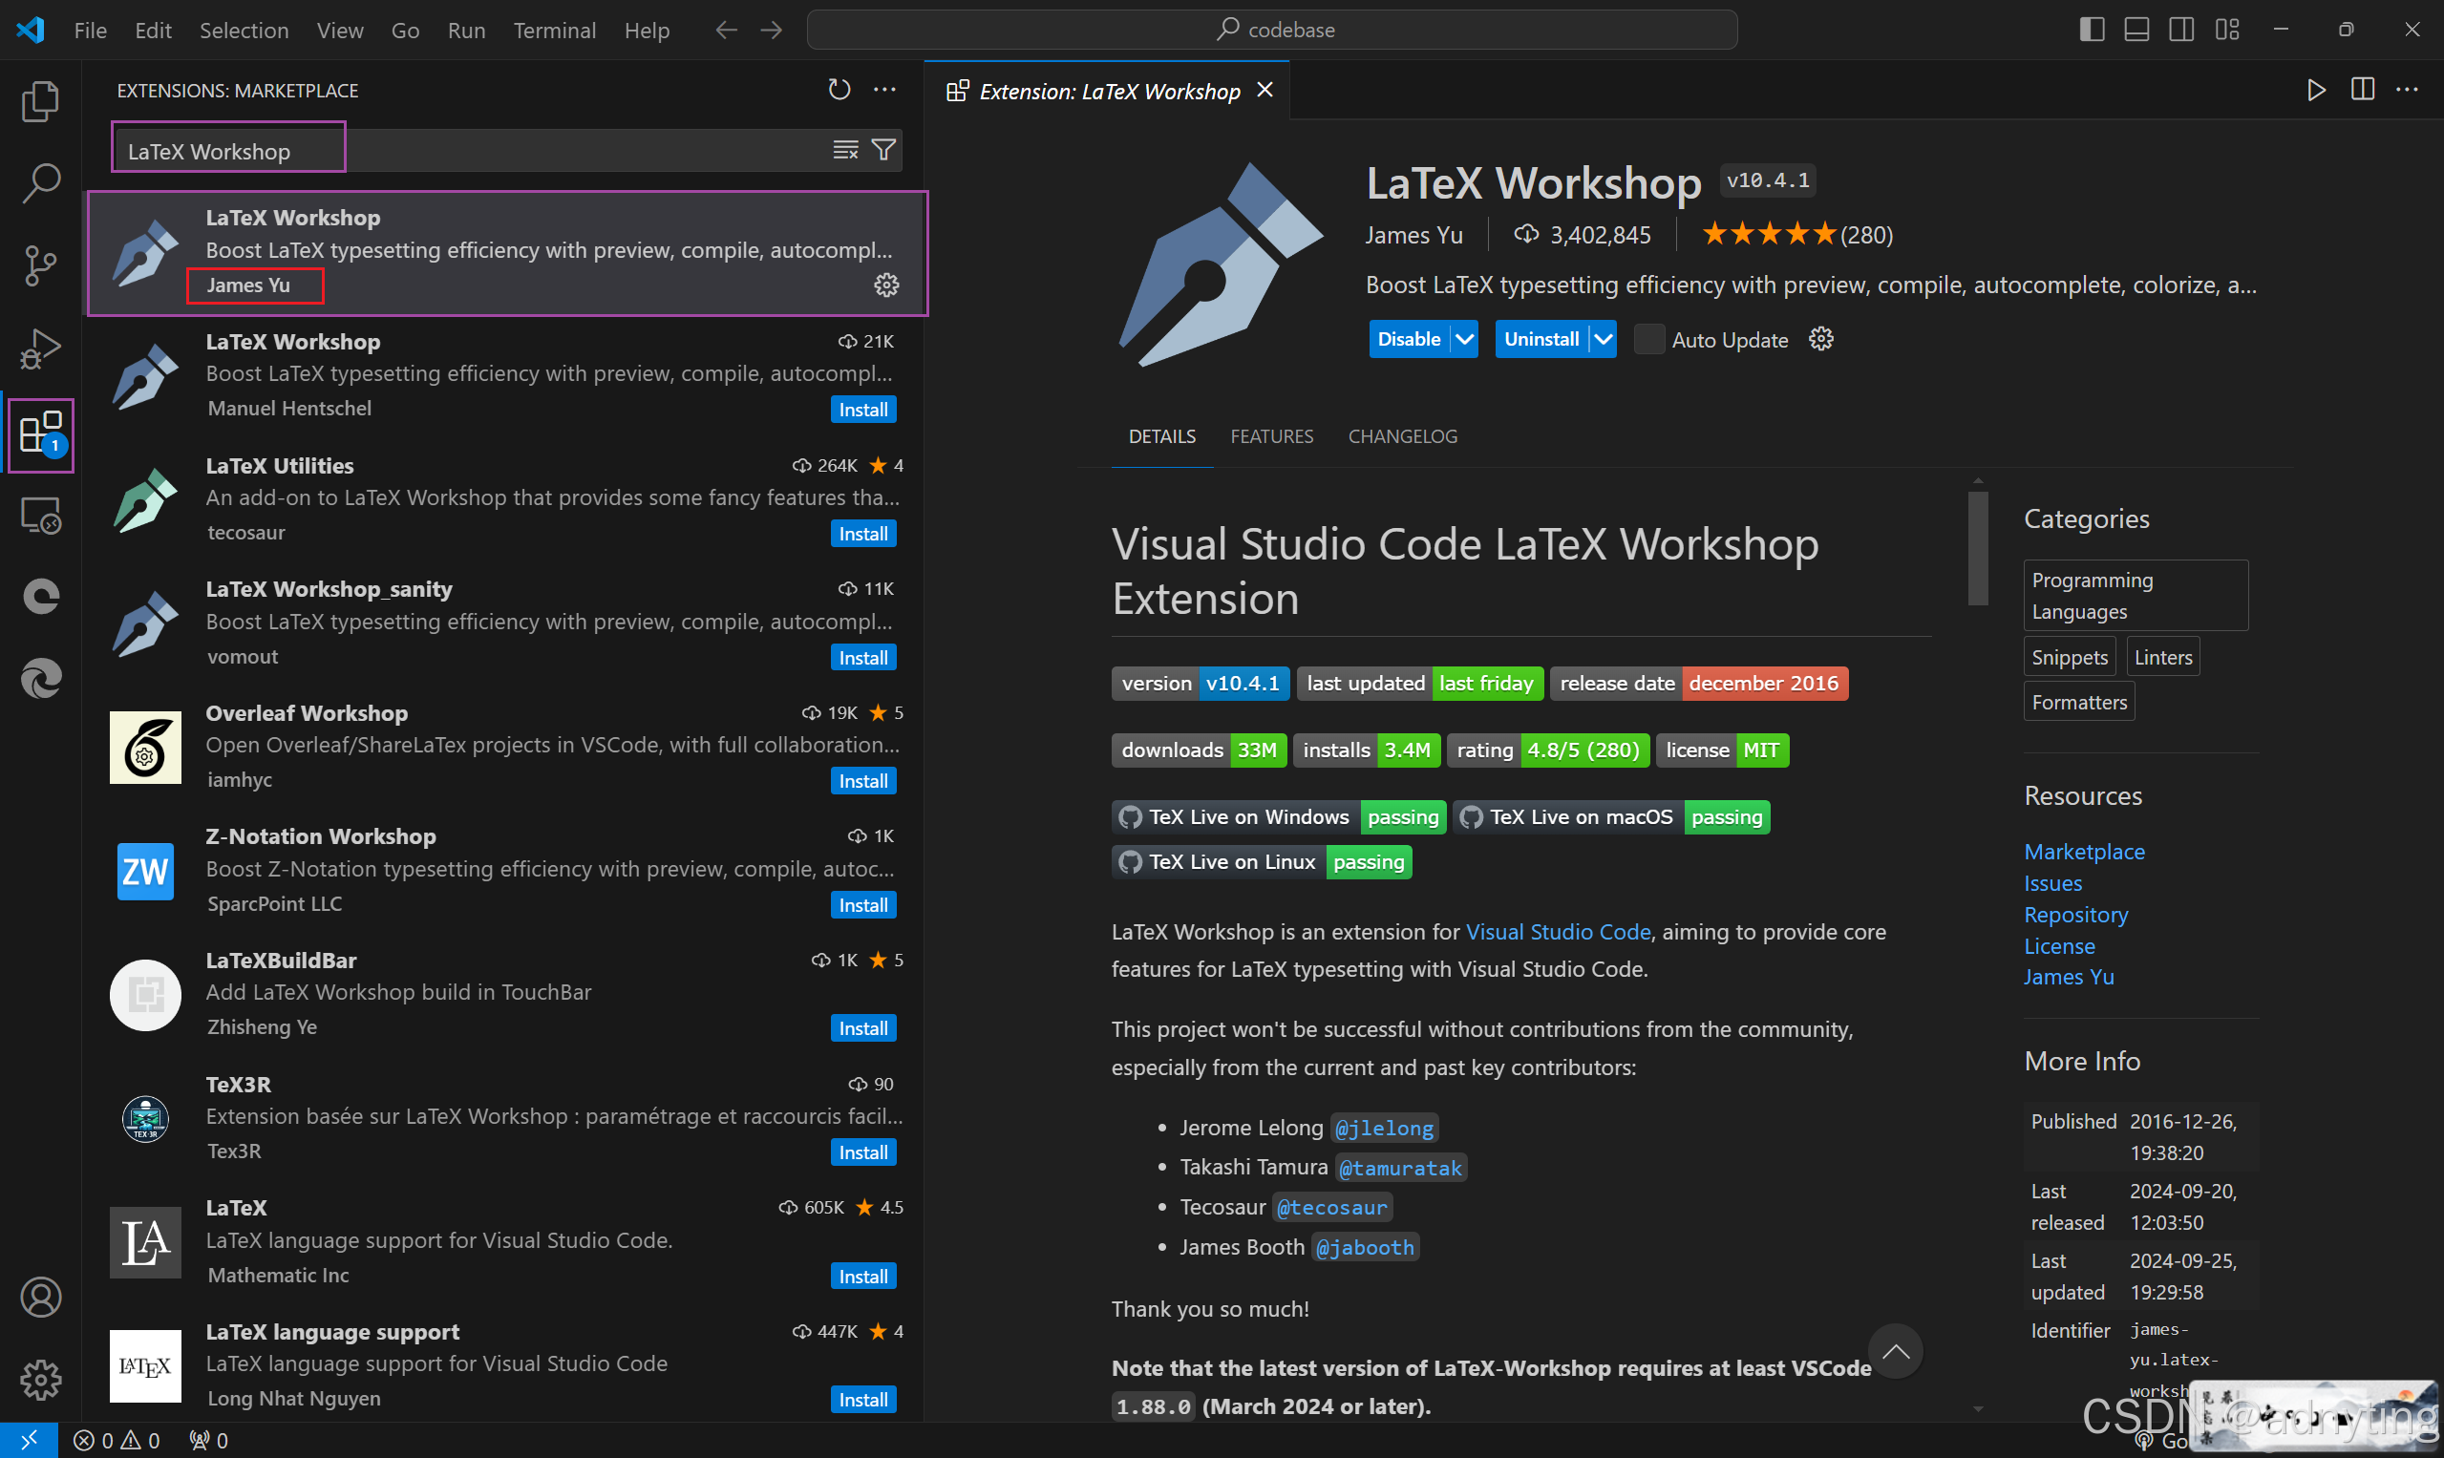The height and width of the screenshot is (1458, 2444).
Task: Open the Source Control view
Action: click(x=40, y=266)
